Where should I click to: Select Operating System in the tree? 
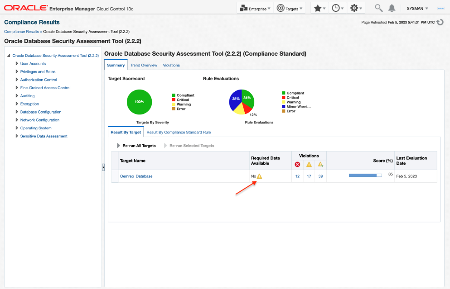pos(36,128)
